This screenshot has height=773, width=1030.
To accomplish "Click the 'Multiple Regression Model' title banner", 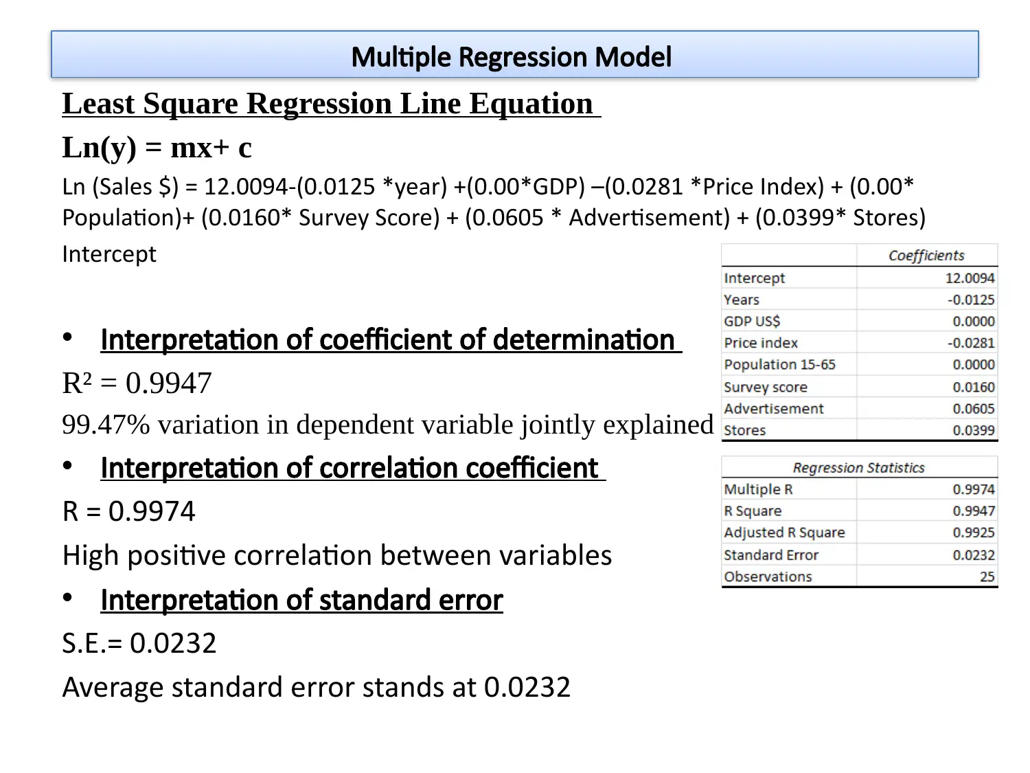I will 514,54.
